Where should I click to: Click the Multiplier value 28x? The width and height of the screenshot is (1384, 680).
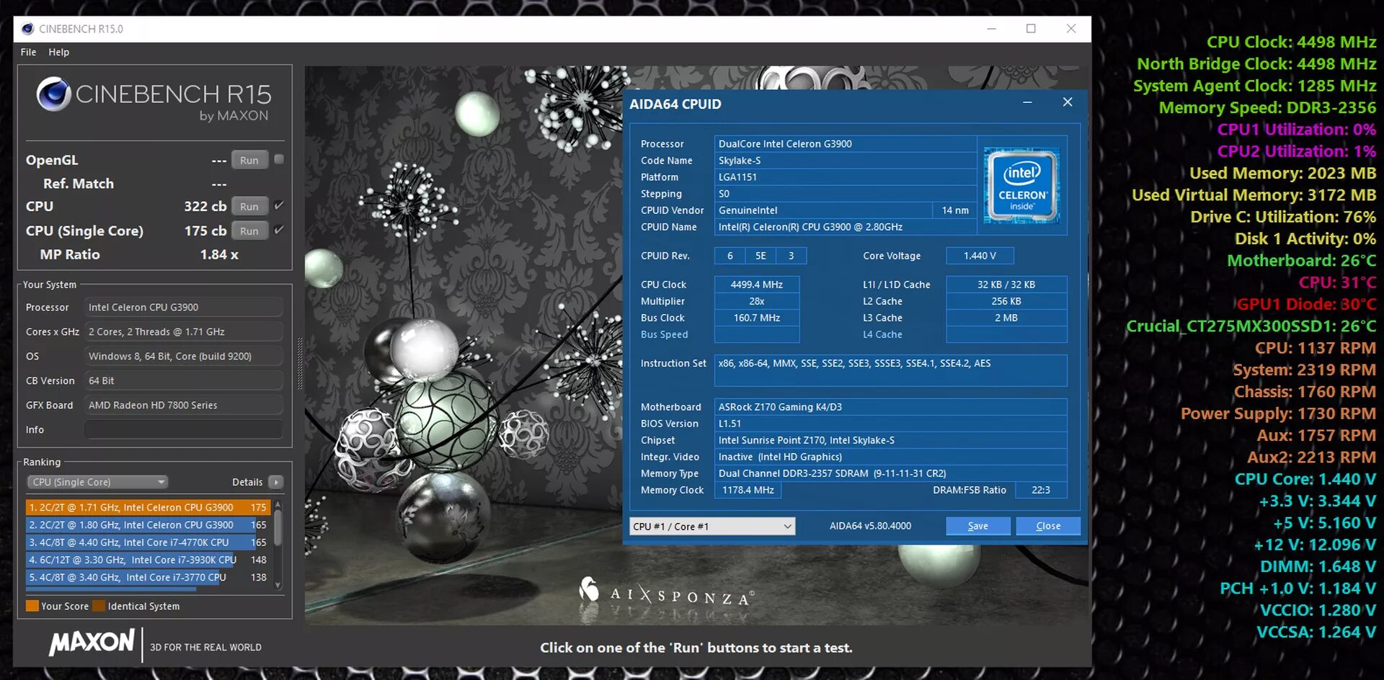pos(757,301)
